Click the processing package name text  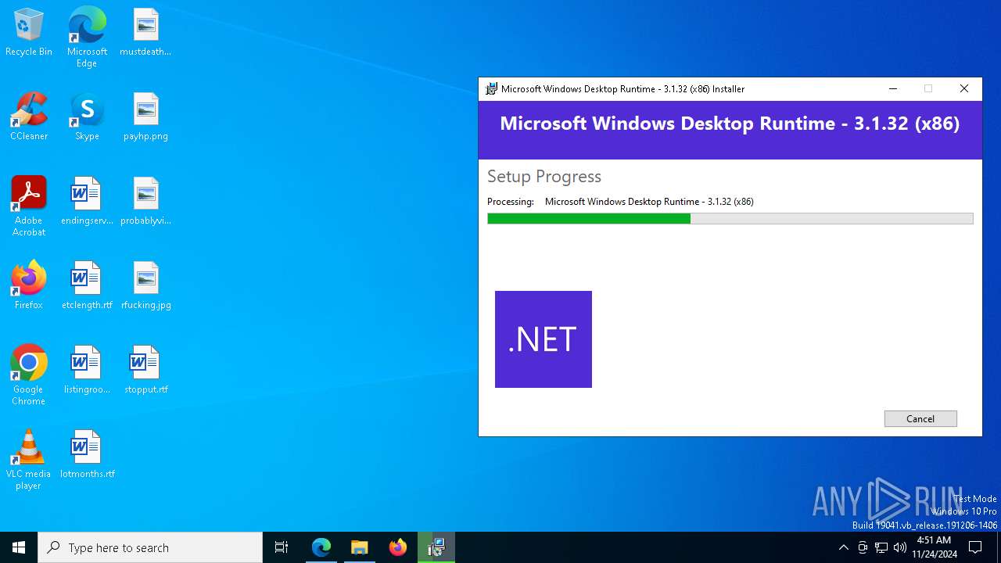point(649,202)
